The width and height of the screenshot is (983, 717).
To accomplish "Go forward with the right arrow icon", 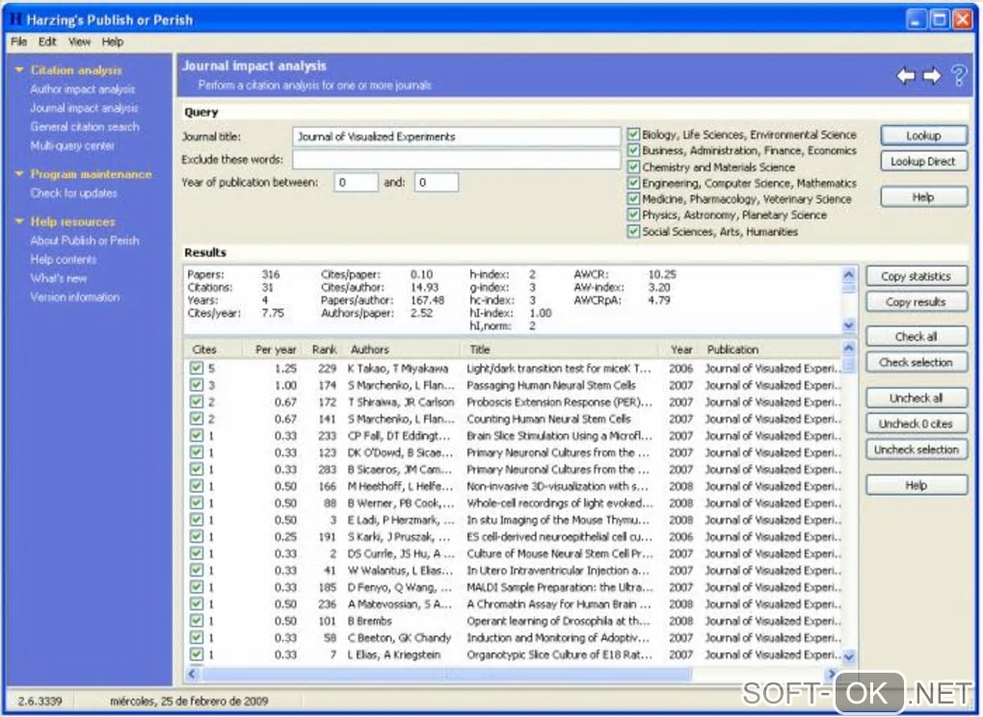I will click(932, 76).
